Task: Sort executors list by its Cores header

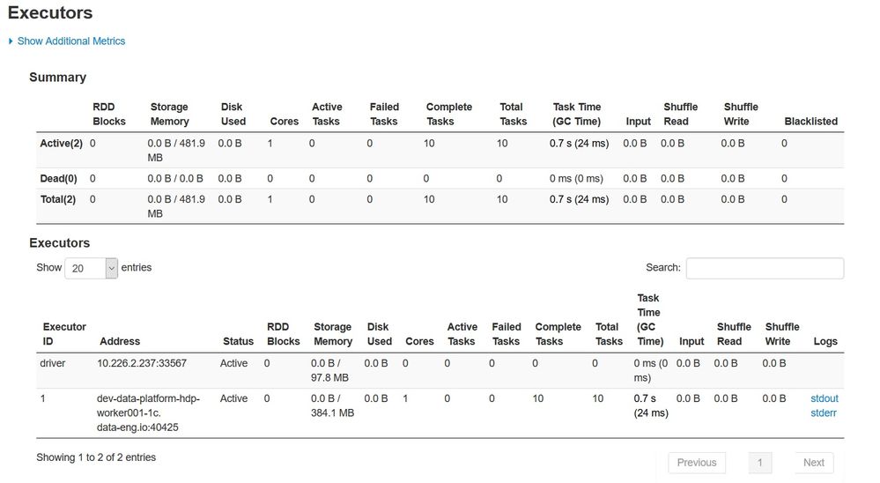Action: click(419, 341)
